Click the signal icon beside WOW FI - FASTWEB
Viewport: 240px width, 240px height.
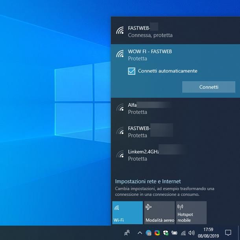[120, 54]
